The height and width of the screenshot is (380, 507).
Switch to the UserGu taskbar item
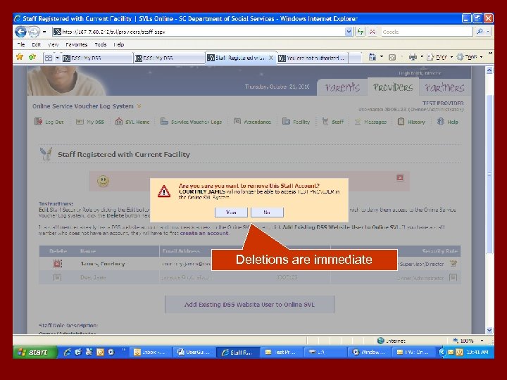point(194,352)
